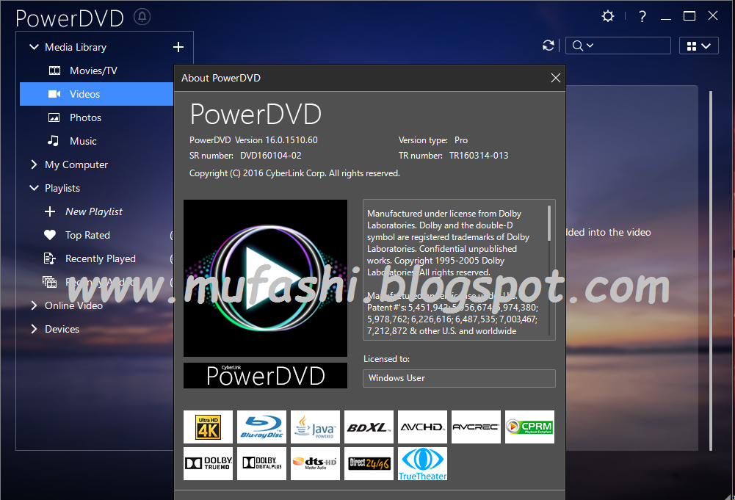Click the CyberLink copyright 2016 line
The height and width of the screenshot is (500, 735).
[x=294, y=173]
